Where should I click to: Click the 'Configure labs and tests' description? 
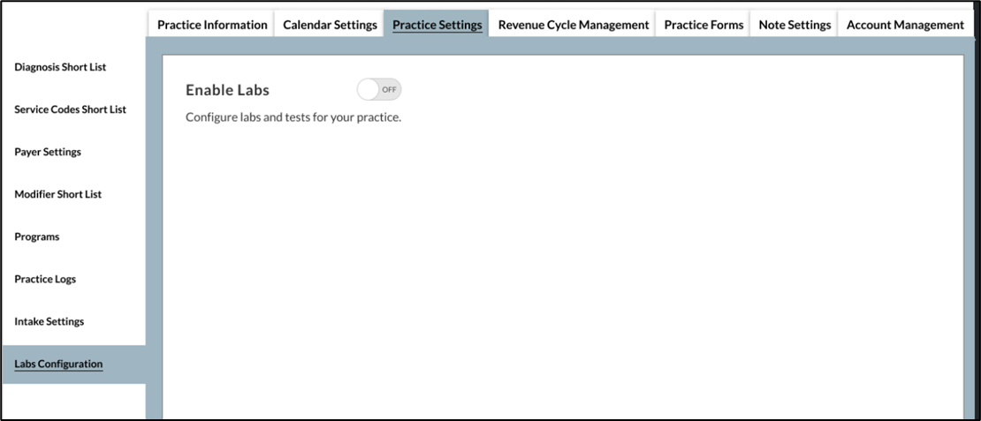point(293,117)
